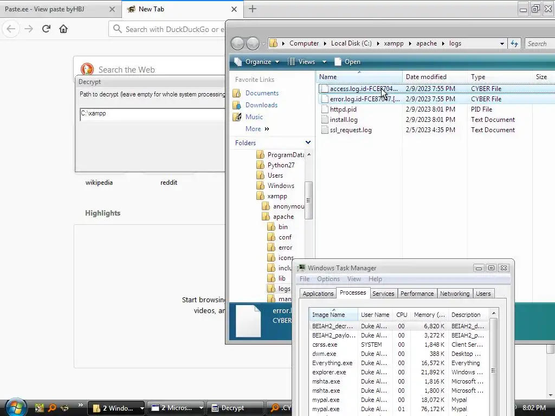Select Local Disk (C:) breadcrumb
Screen dimensions: 555x416
(351, 43)
